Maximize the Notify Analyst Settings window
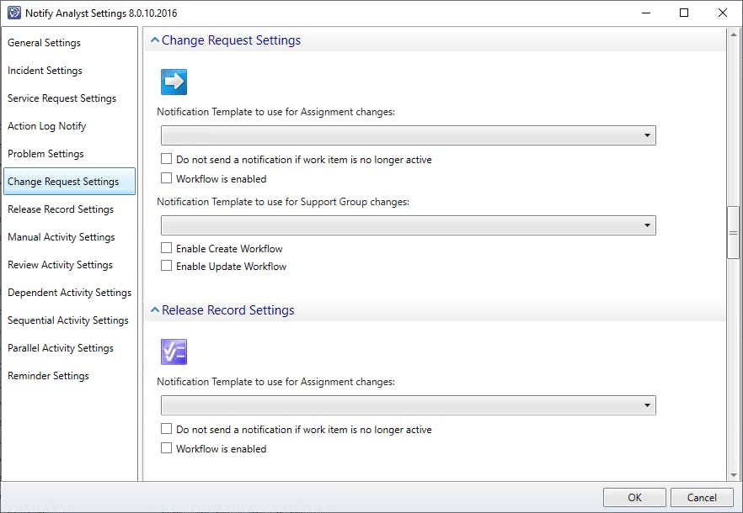 (684, 13)
